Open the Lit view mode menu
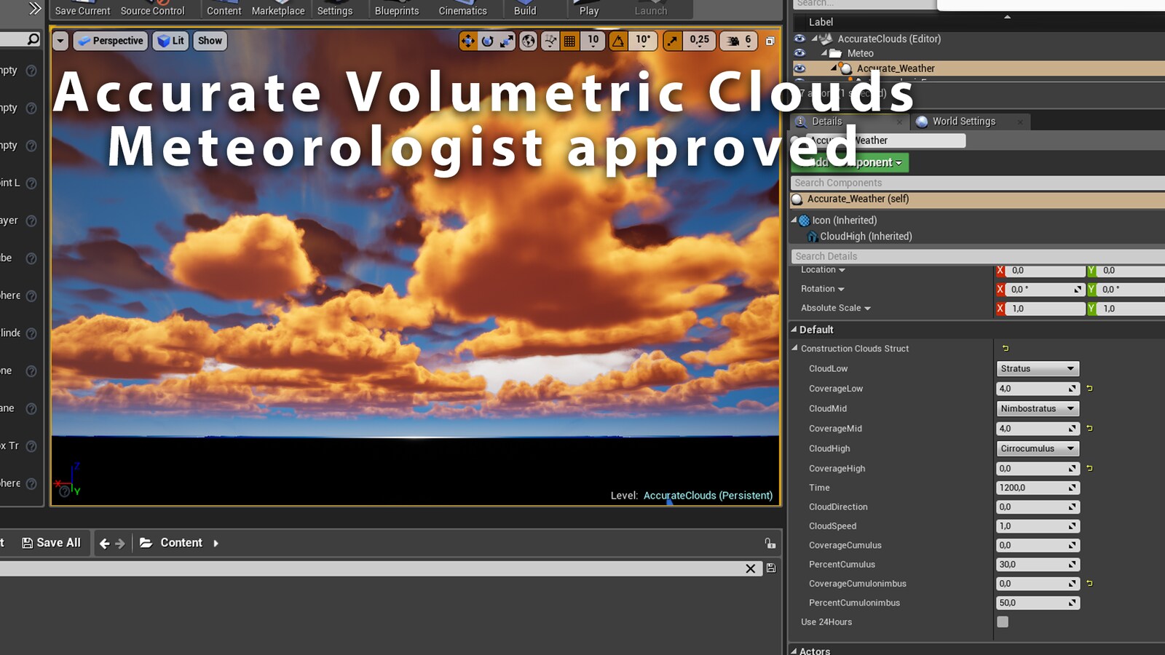 tap(170, 41)
